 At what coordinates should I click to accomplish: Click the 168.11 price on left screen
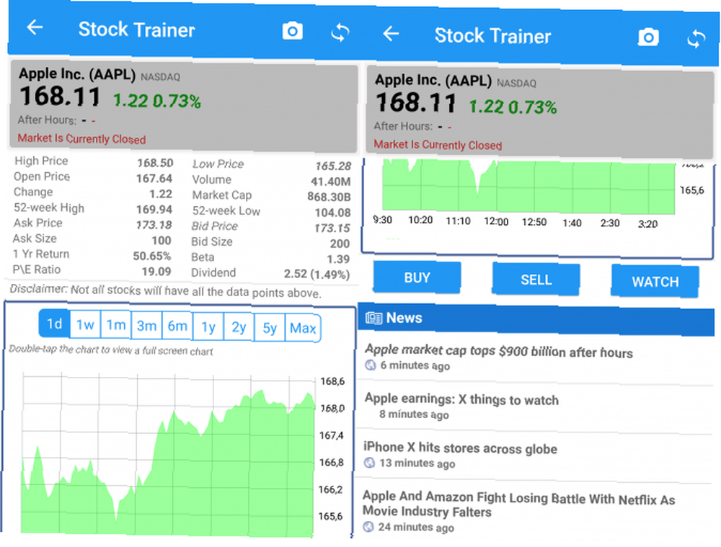[60, 97]
